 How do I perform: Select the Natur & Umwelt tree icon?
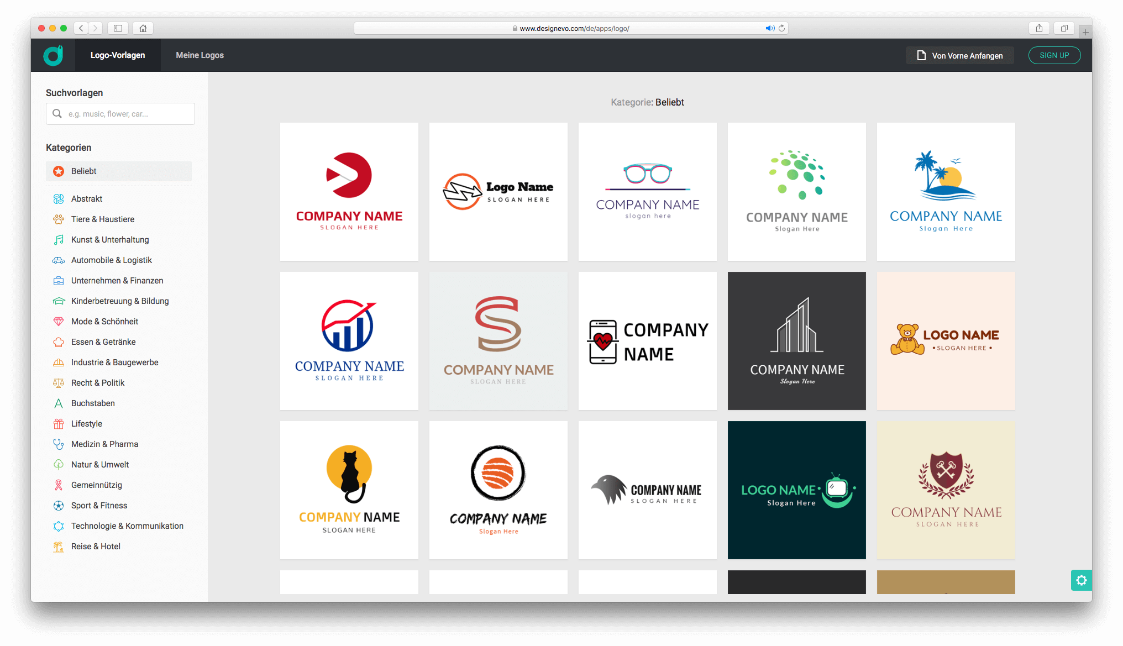58,465
